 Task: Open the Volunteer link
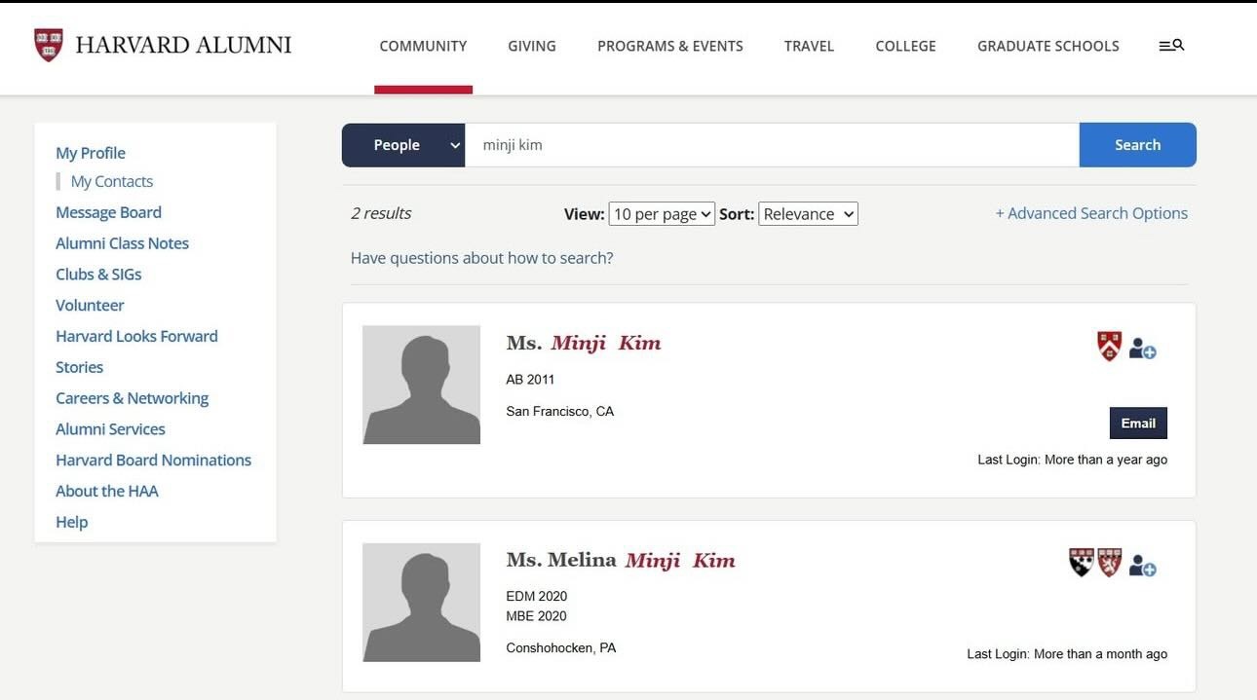[90, 306]
